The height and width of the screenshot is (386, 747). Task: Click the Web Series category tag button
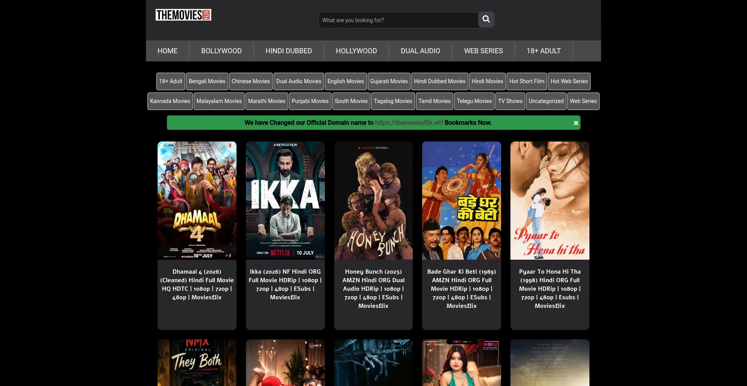point(583,101)
